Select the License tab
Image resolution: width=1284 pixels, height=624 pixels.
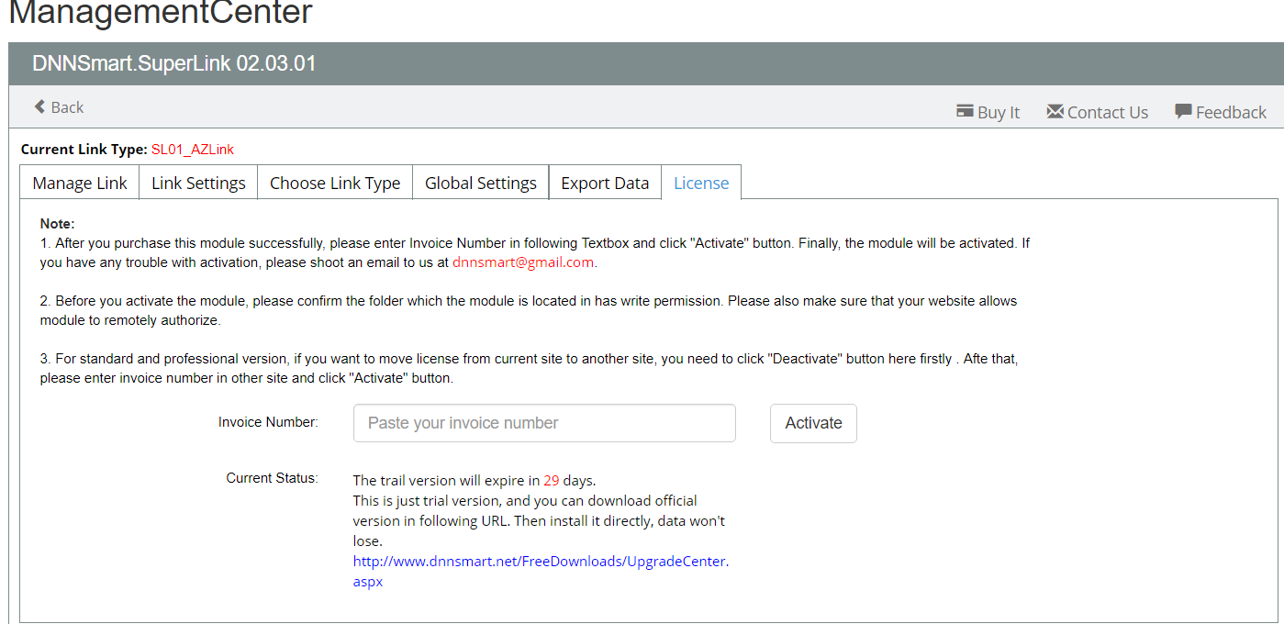[701, 183]
